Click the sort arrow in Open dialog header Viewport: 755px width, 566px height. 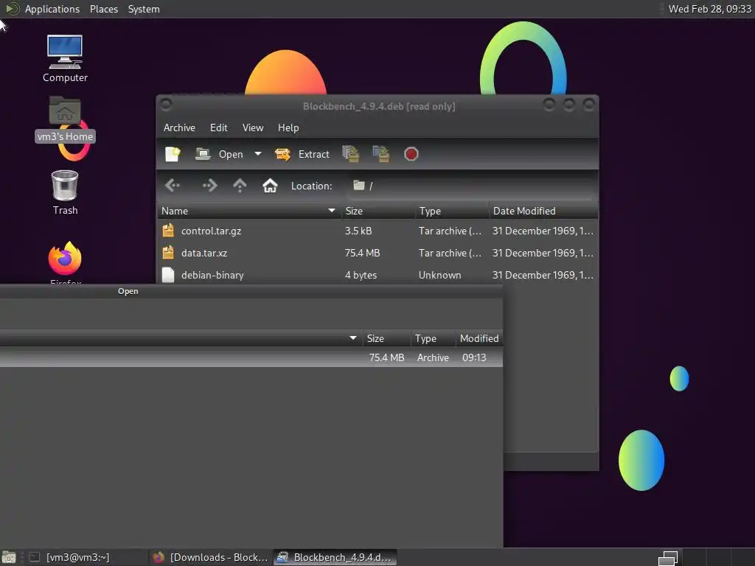[x=353, y=338]
